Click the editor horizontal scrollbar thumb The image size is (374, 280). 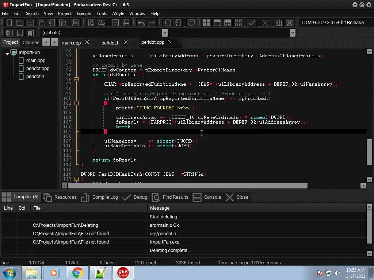(x=187, y=186)
